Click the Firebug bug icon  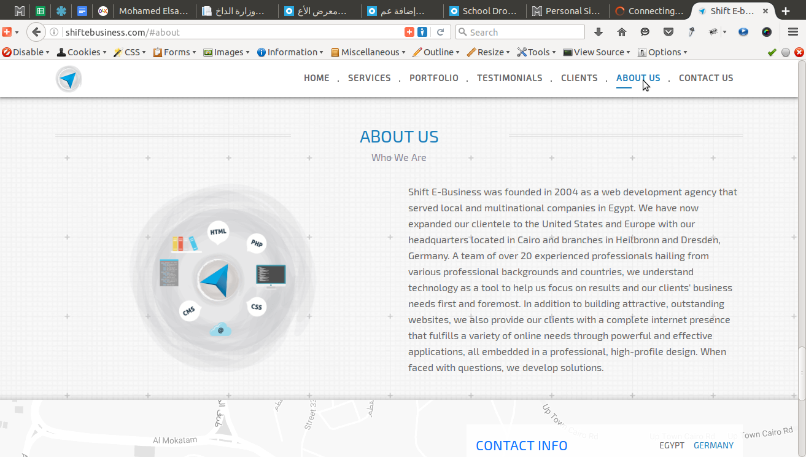point(713,32)
